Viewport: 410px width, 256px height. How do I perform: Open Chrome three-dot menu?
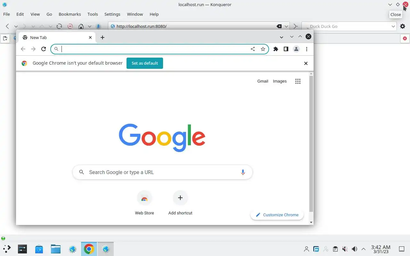tap(307, 49)
